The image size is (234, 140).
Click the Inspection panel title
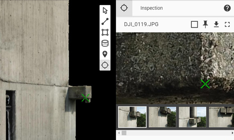tap(151, 8)
